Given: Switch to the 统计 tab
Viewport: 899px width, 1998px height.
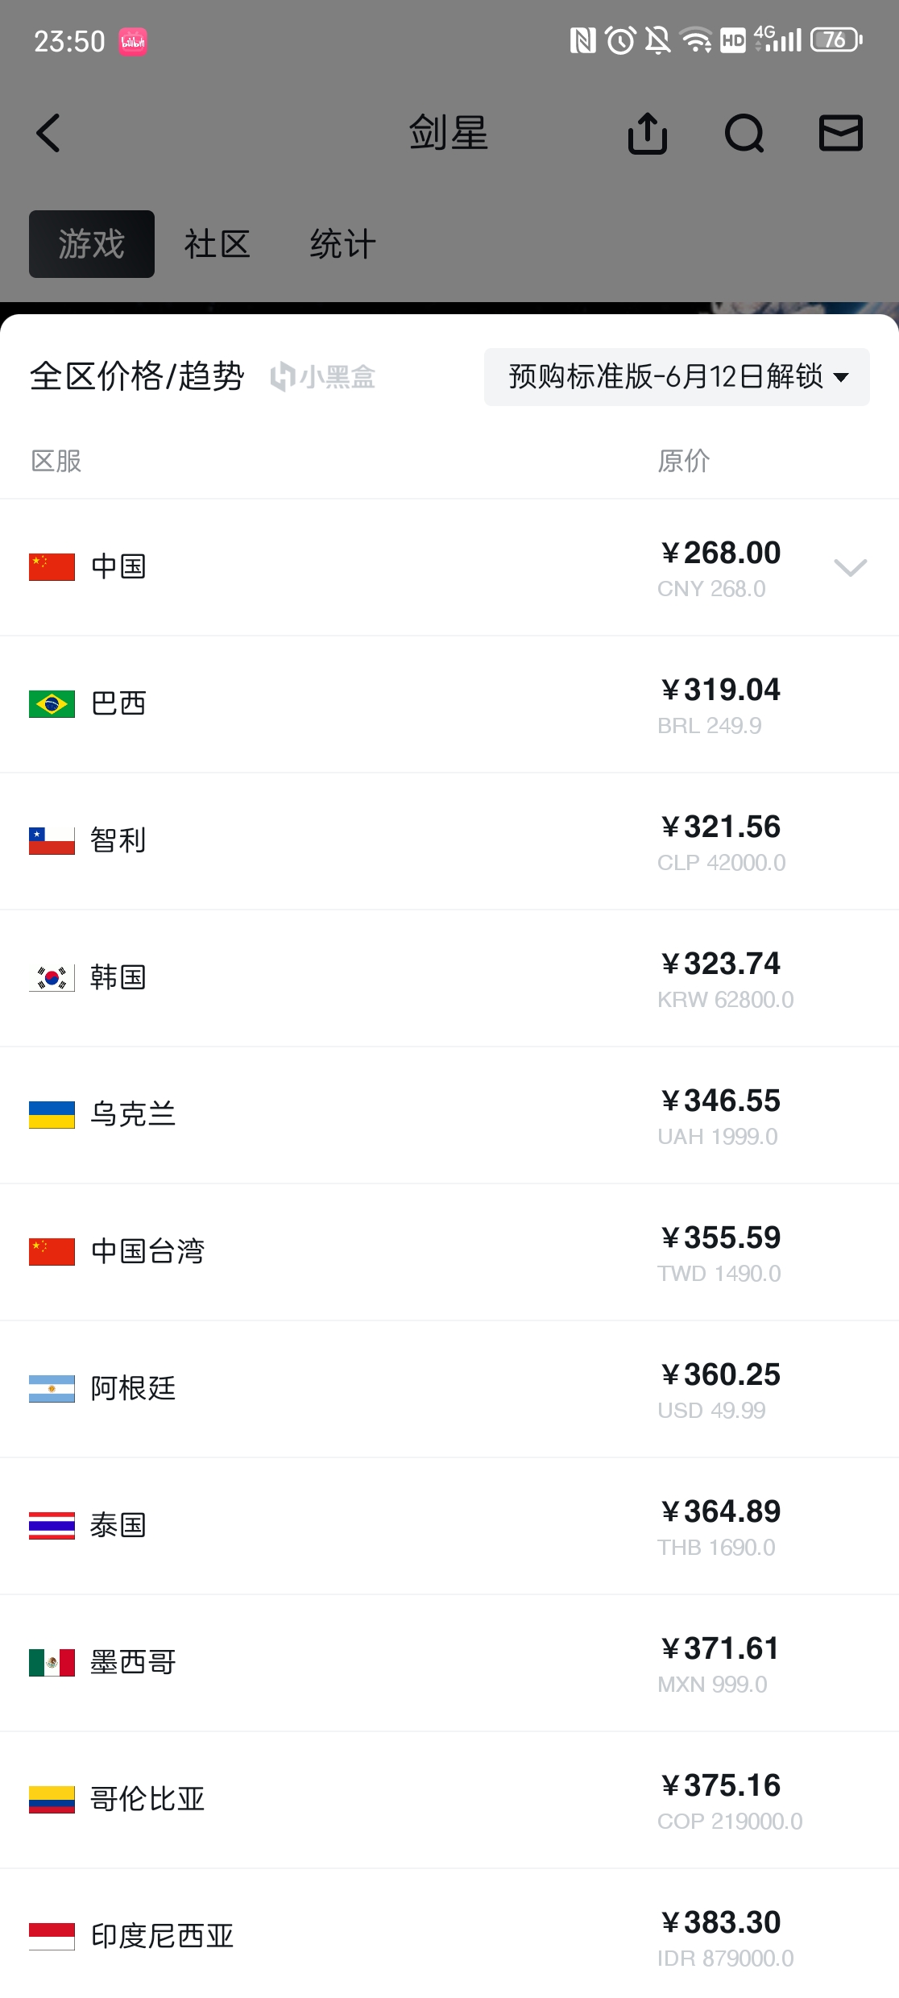Looking at the screenshot, I should tap(342, 244).
